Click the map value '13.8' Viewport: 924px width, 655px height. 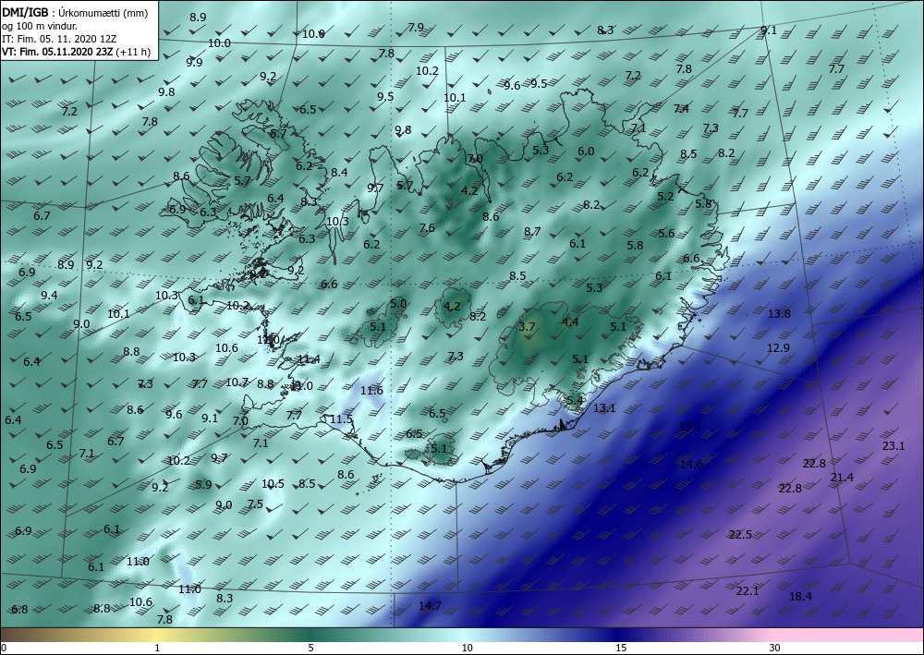779,313
